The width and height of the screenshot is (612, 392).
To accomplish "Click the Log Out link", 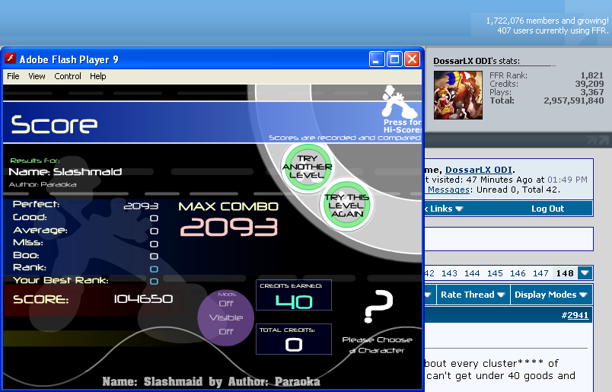I will click(x=547, y=209).
